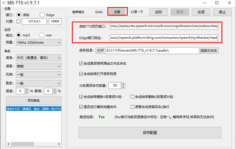Toggle 合成结束打开保存目录 checkbox
Image resolution: width=236 pixels, height=149 pixels.
click(81, 74)
